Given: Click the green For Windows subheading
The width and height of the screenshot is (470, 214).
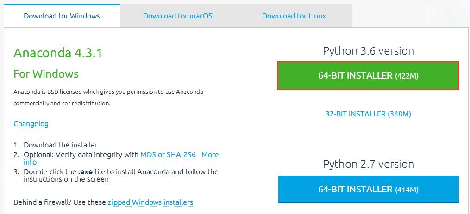Looking at the screenshot, I should [x=46, y=74].
